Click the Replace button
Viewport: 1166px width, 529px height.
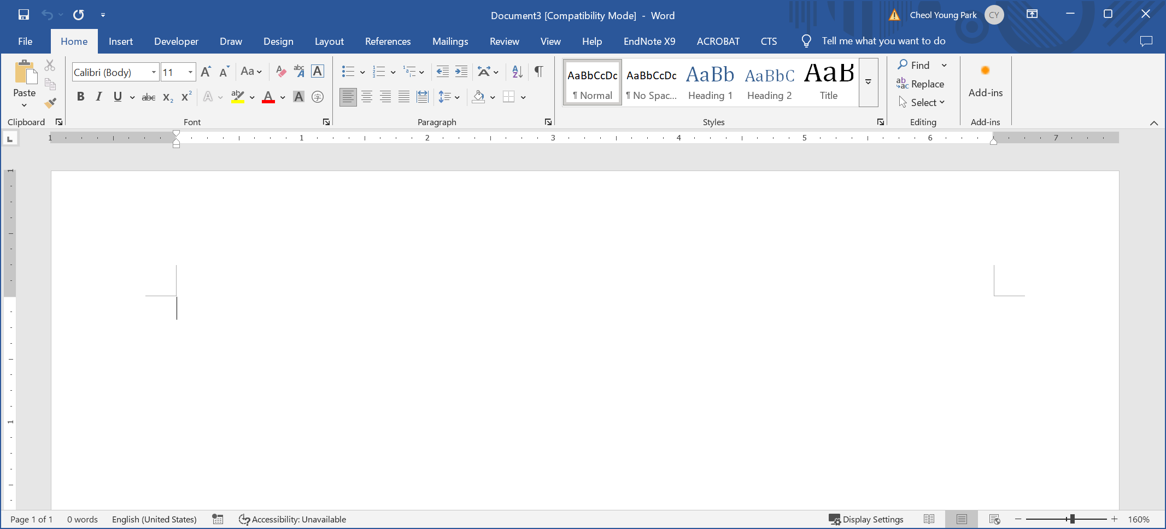click(921, 84)
